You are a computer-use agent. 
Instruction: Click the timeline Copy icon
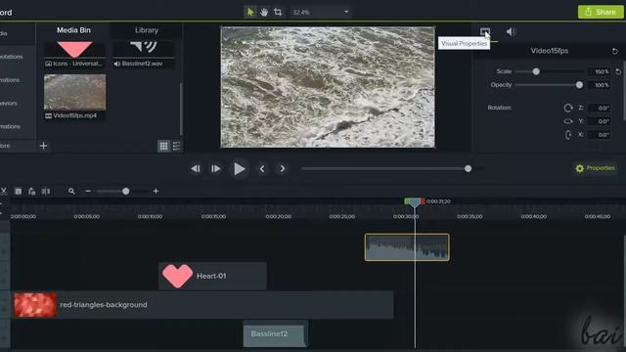pyautogui.click(x=18, y=192)
